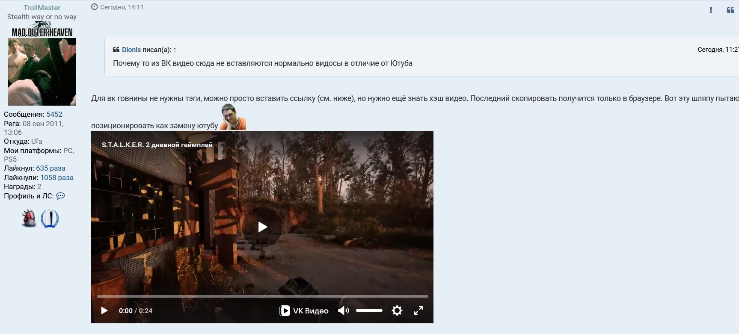This screenshot has height=334, width=739.
Task: Click the VK Видео logo
Action: (x=304, y=310)
